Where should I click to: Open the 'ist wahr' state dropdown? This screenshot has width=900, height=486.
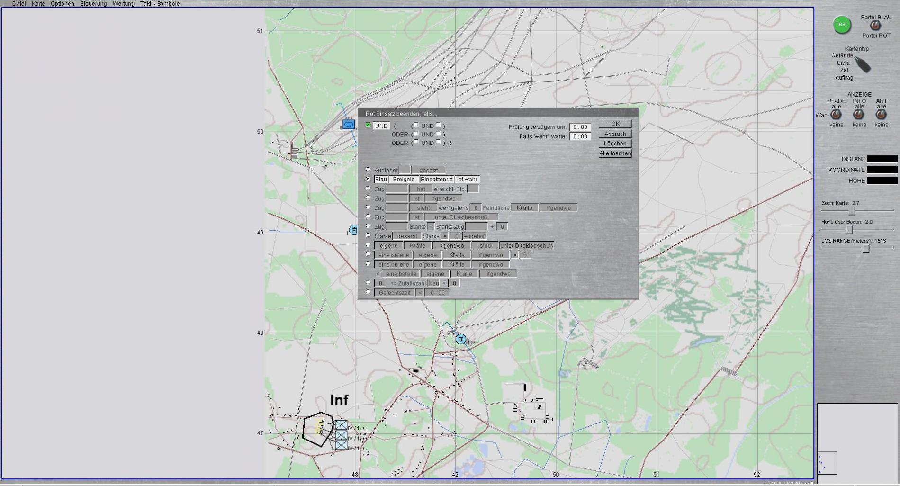467,180
